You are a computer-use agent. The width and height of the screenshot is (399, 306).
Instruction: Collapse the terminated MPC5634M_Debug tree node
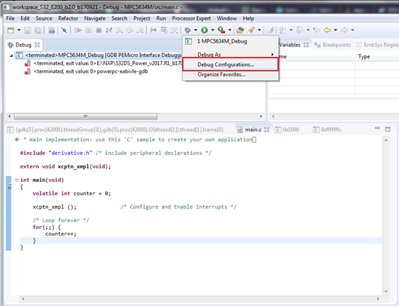pyautogui.click(x=11, y=55)
